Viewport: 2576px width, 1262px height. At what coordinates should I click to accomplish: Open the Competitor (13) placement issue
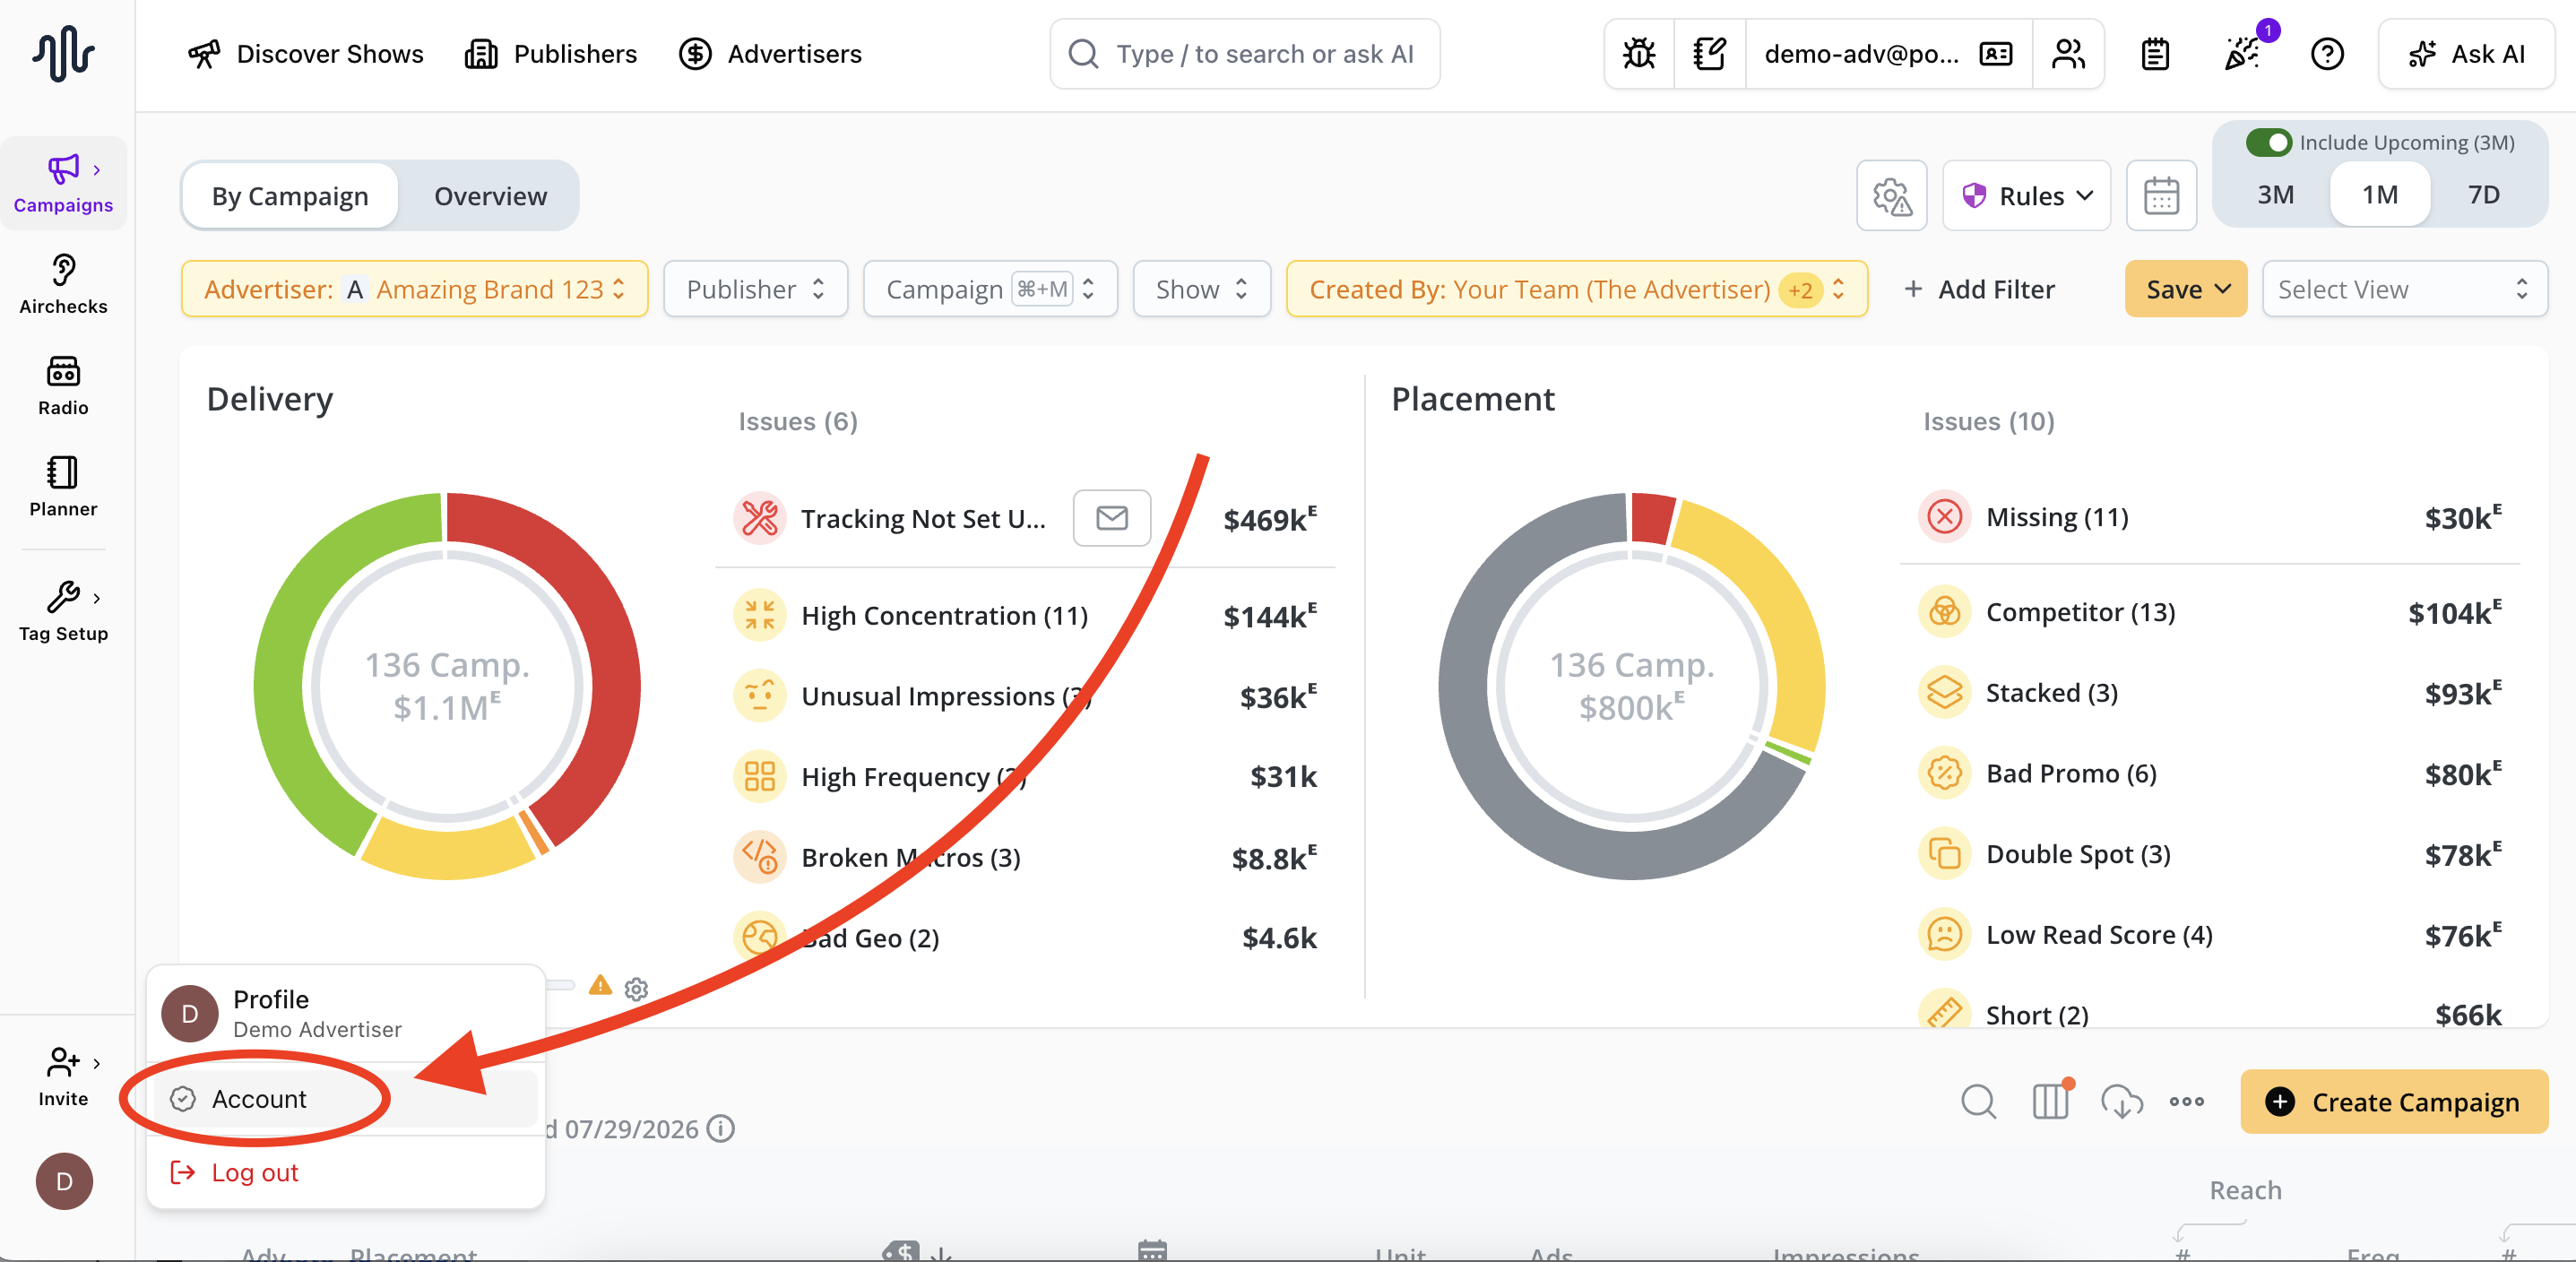point(2211,612)
